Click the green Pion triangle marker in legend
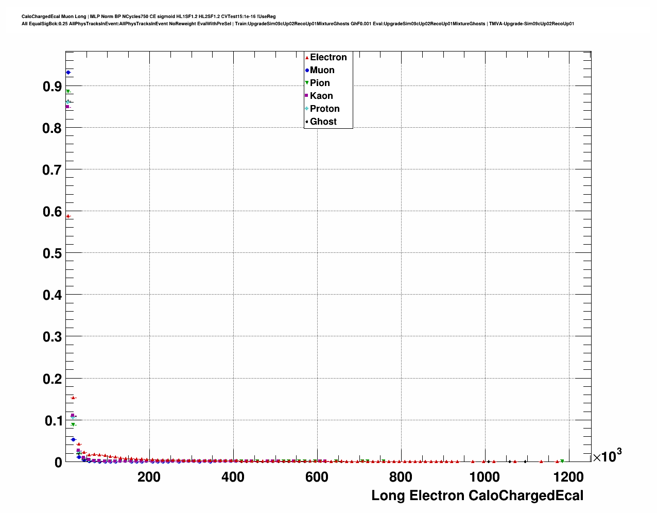The height and width of the screenshot is (513, 657). click(307, 83)
